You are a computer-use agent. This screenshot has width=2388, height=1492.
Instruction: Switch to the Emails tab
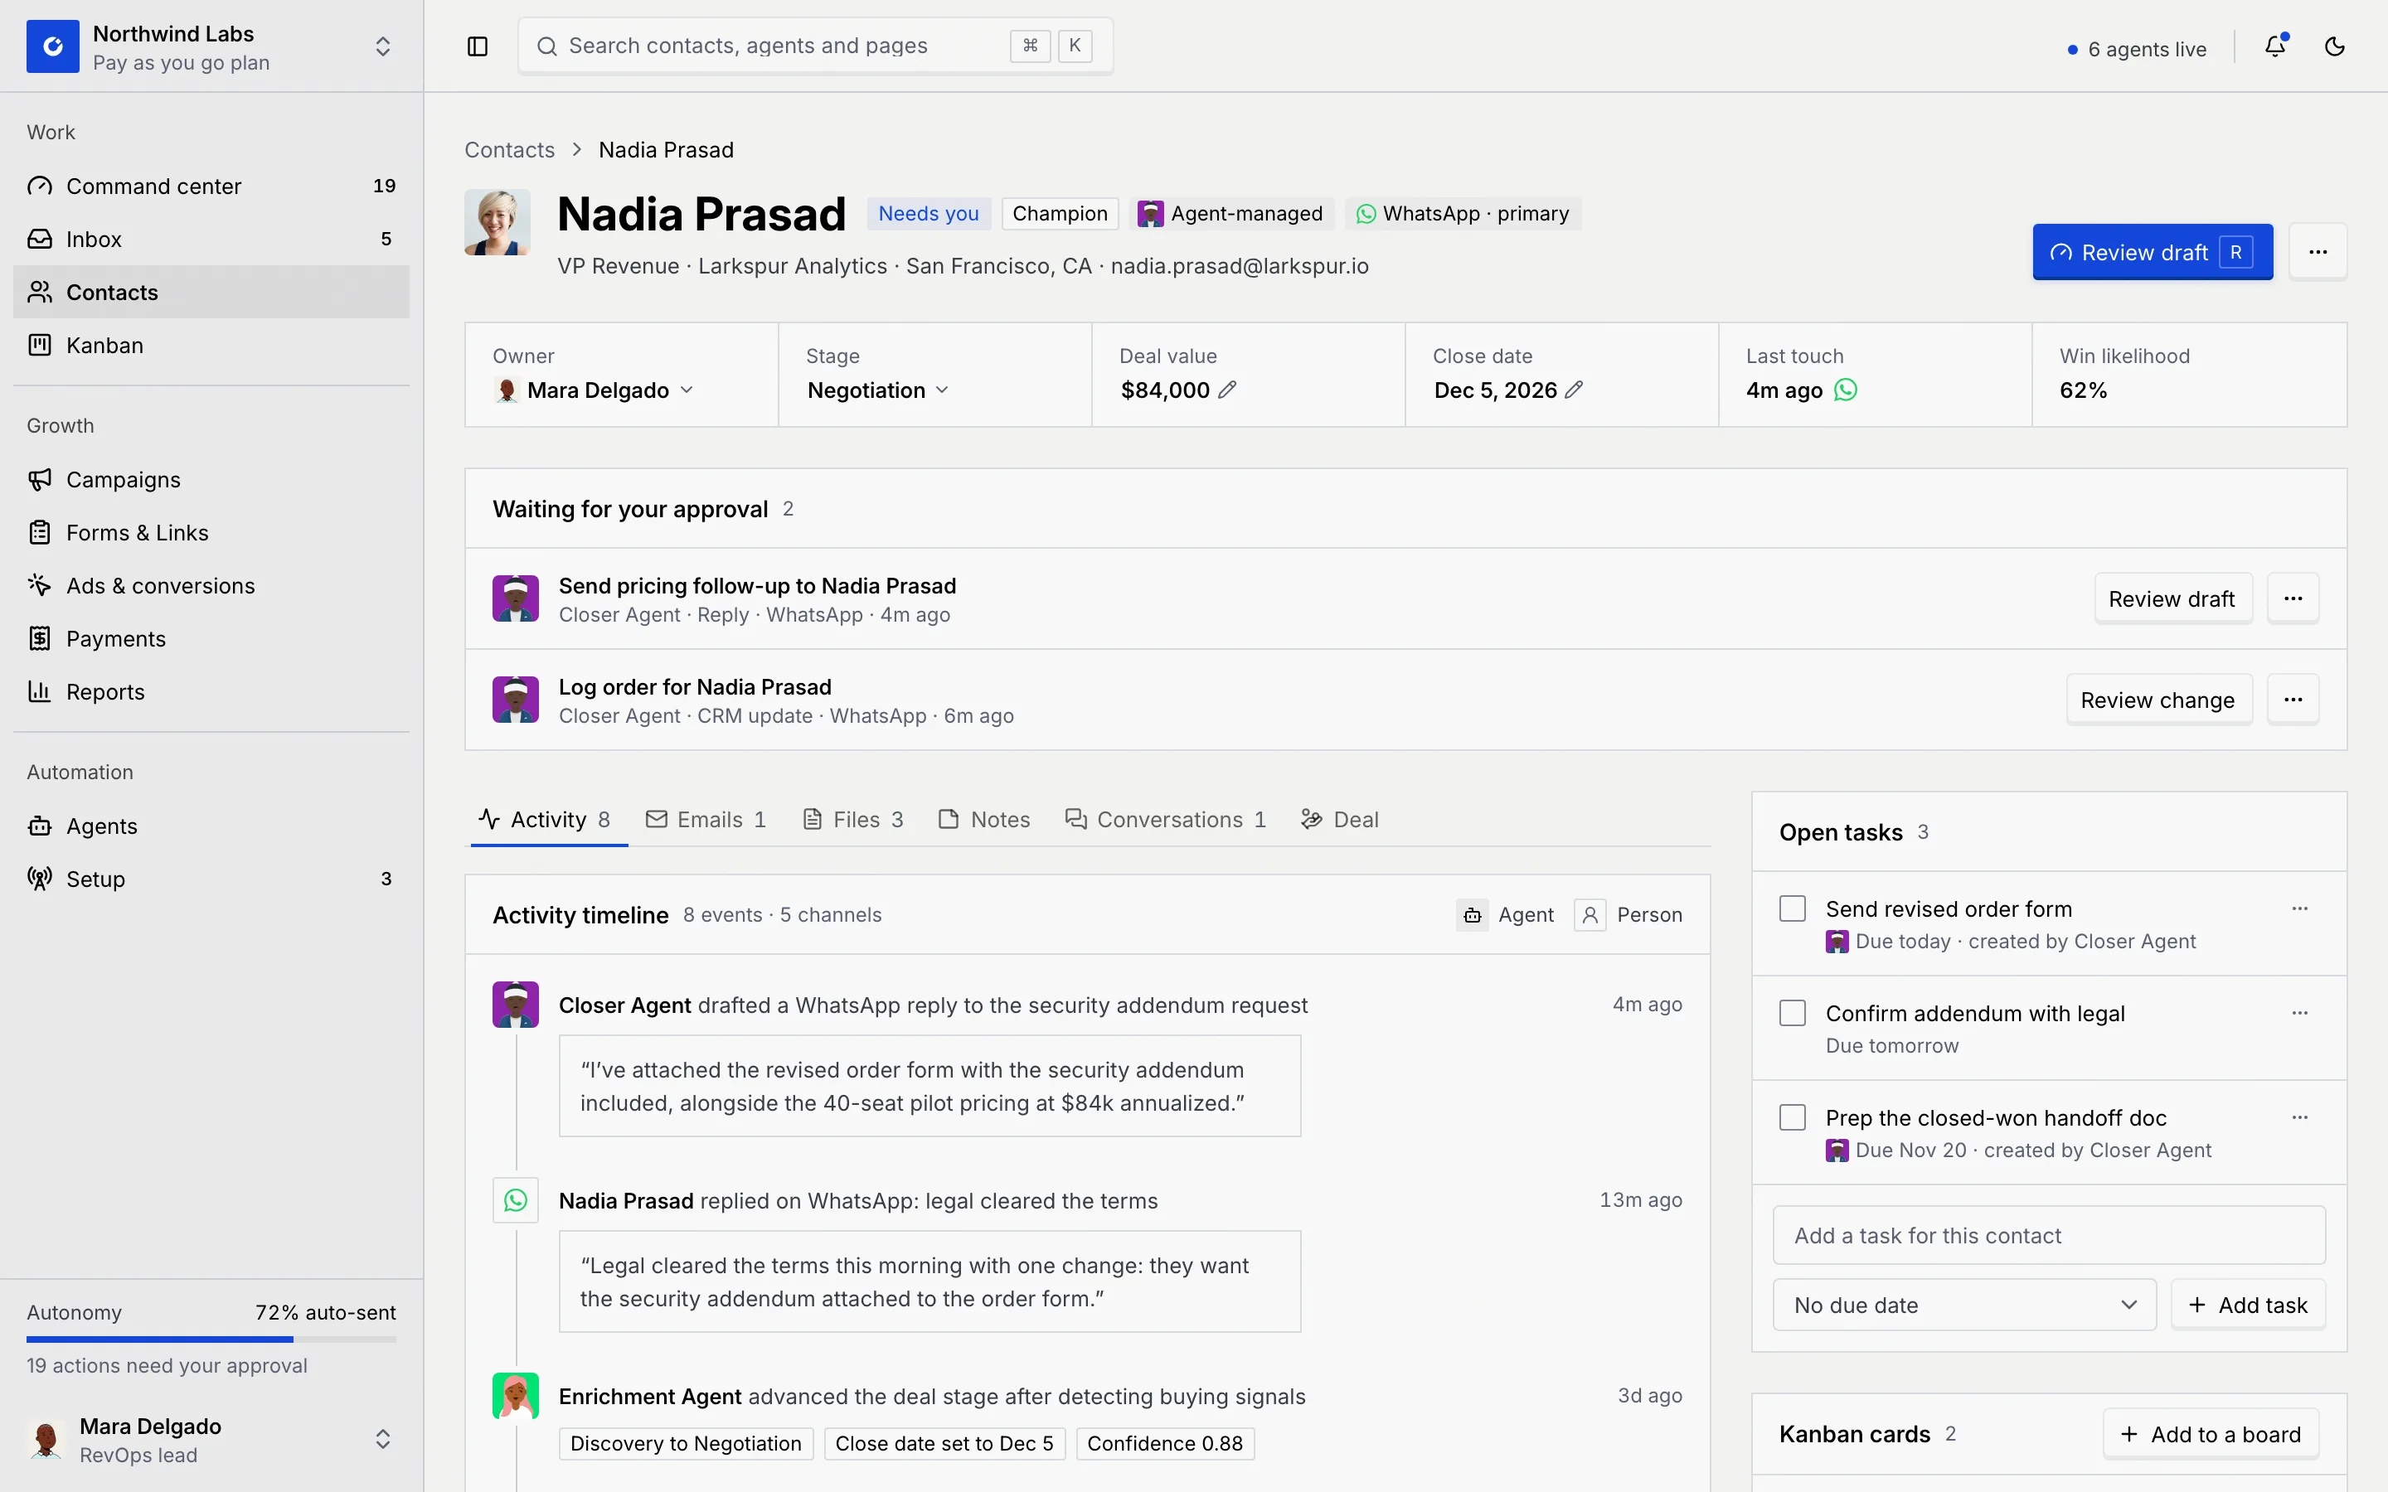point(706,819)
